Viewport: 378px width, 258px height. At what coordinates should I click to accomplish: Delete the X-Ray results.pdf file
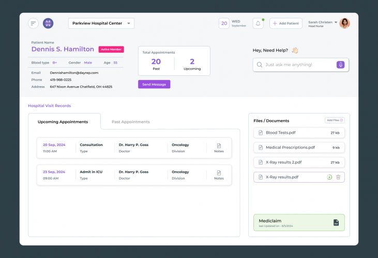click(338, 177)
